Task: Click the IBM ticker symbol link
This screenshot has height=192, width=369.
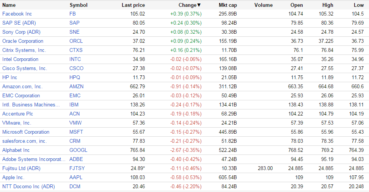Action: click(74, 105)
